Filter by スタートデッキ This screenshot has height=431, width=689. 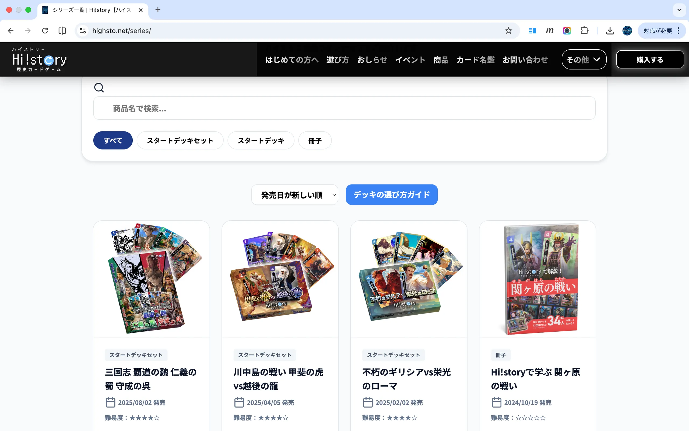pos(261,140)
